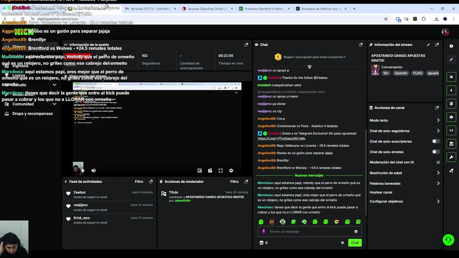
Task: Click Hostear canal
Action: click(x=381, y=192)
